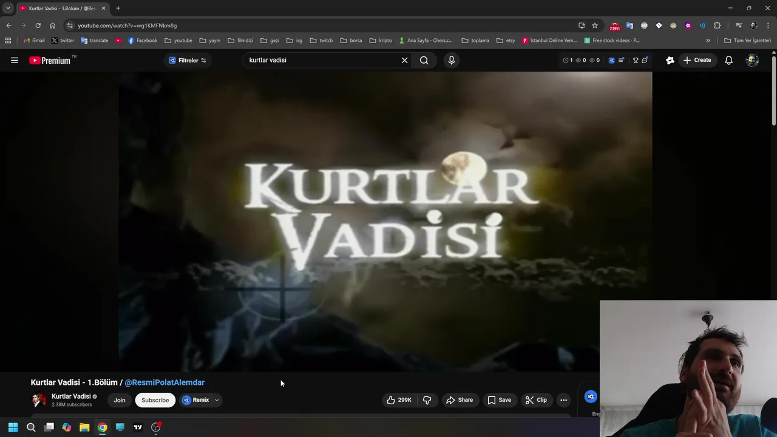Like the video (299K thumbs up)
Screen dimensions: 777x437
[399, 400]
